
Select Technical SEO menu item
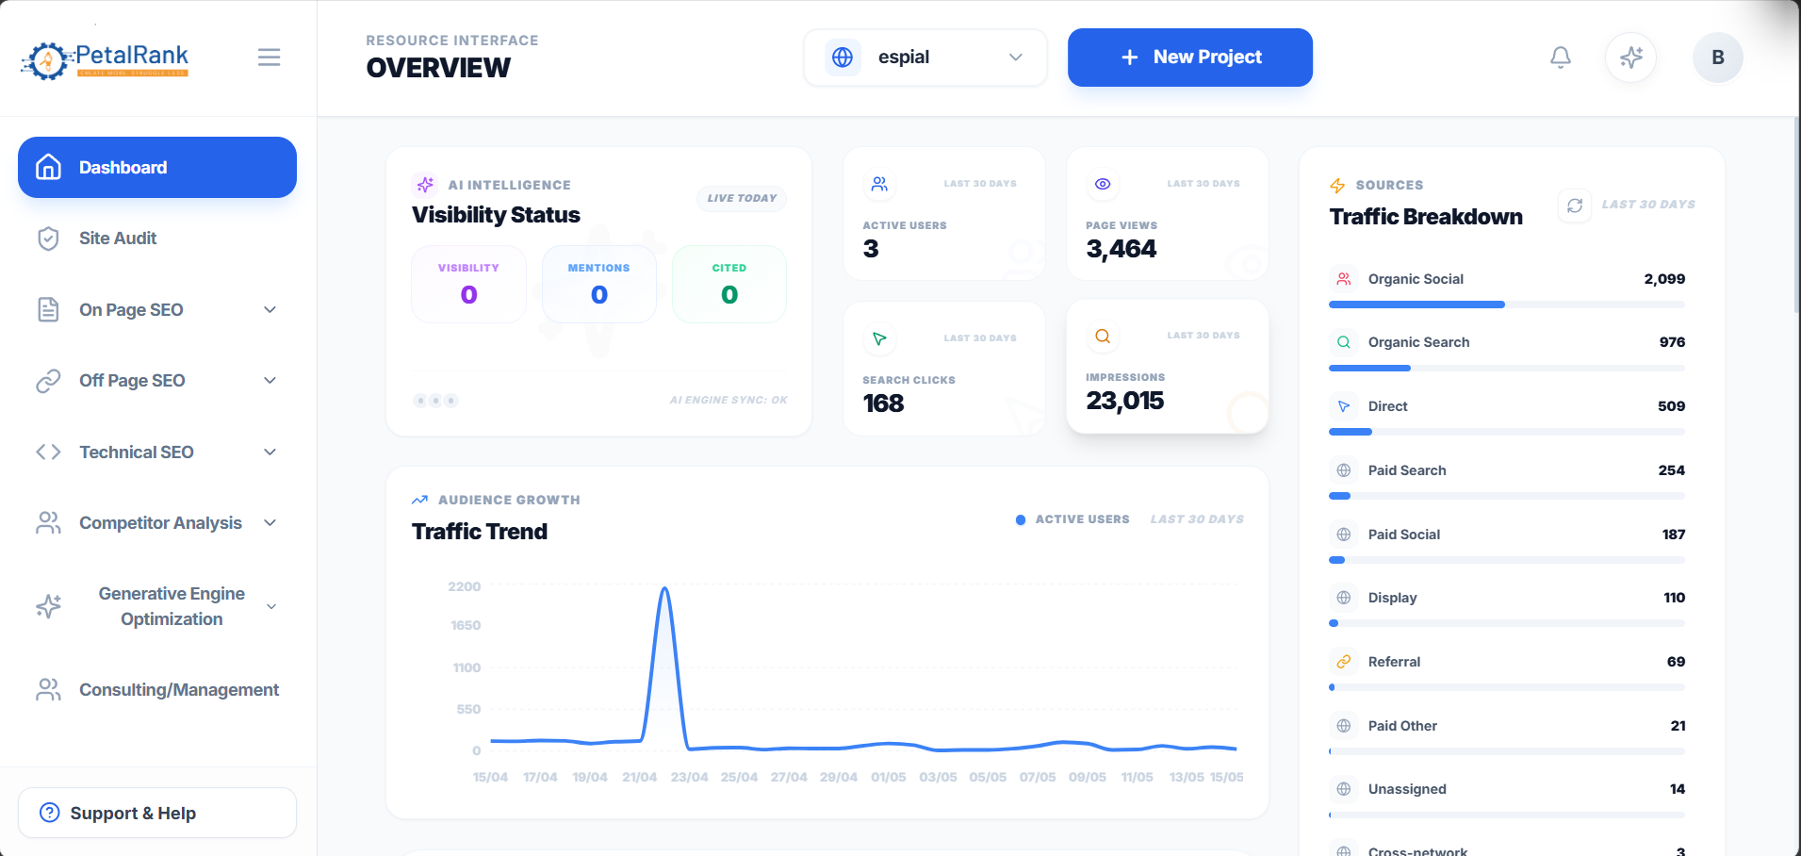click(x=157, y=452)
